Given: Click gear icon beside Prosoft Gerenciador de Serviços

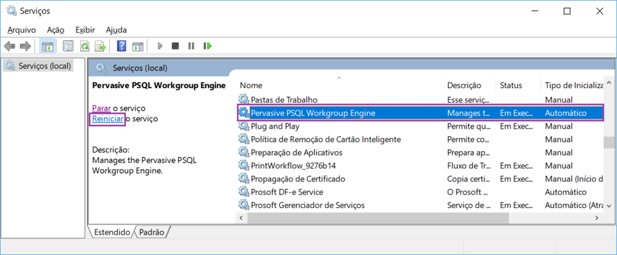Looking at the screenshot, I should click(x=244, y=205).
